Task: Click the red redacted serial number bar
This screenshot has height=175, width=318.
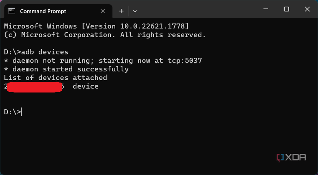Action: click(35, 87)
